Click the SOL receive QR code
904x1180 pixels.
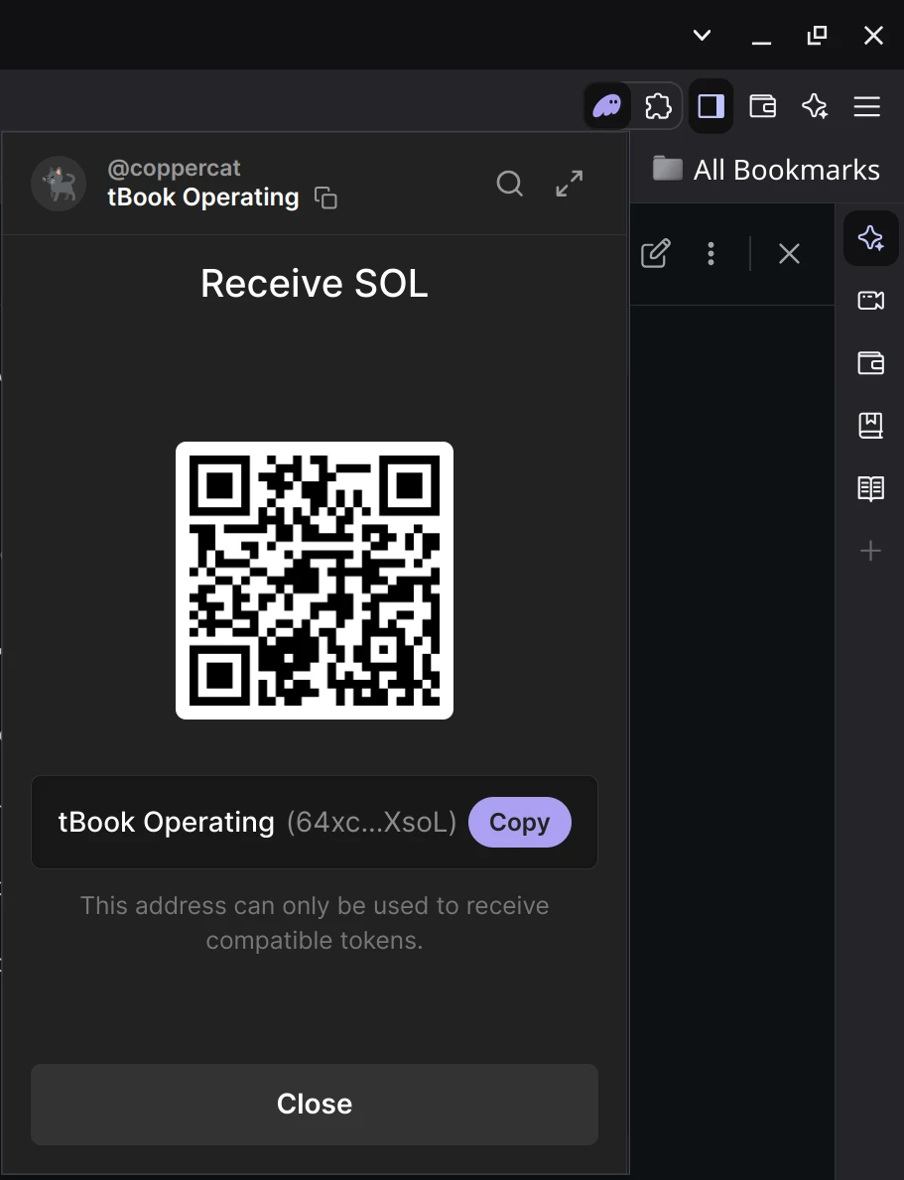315,581
